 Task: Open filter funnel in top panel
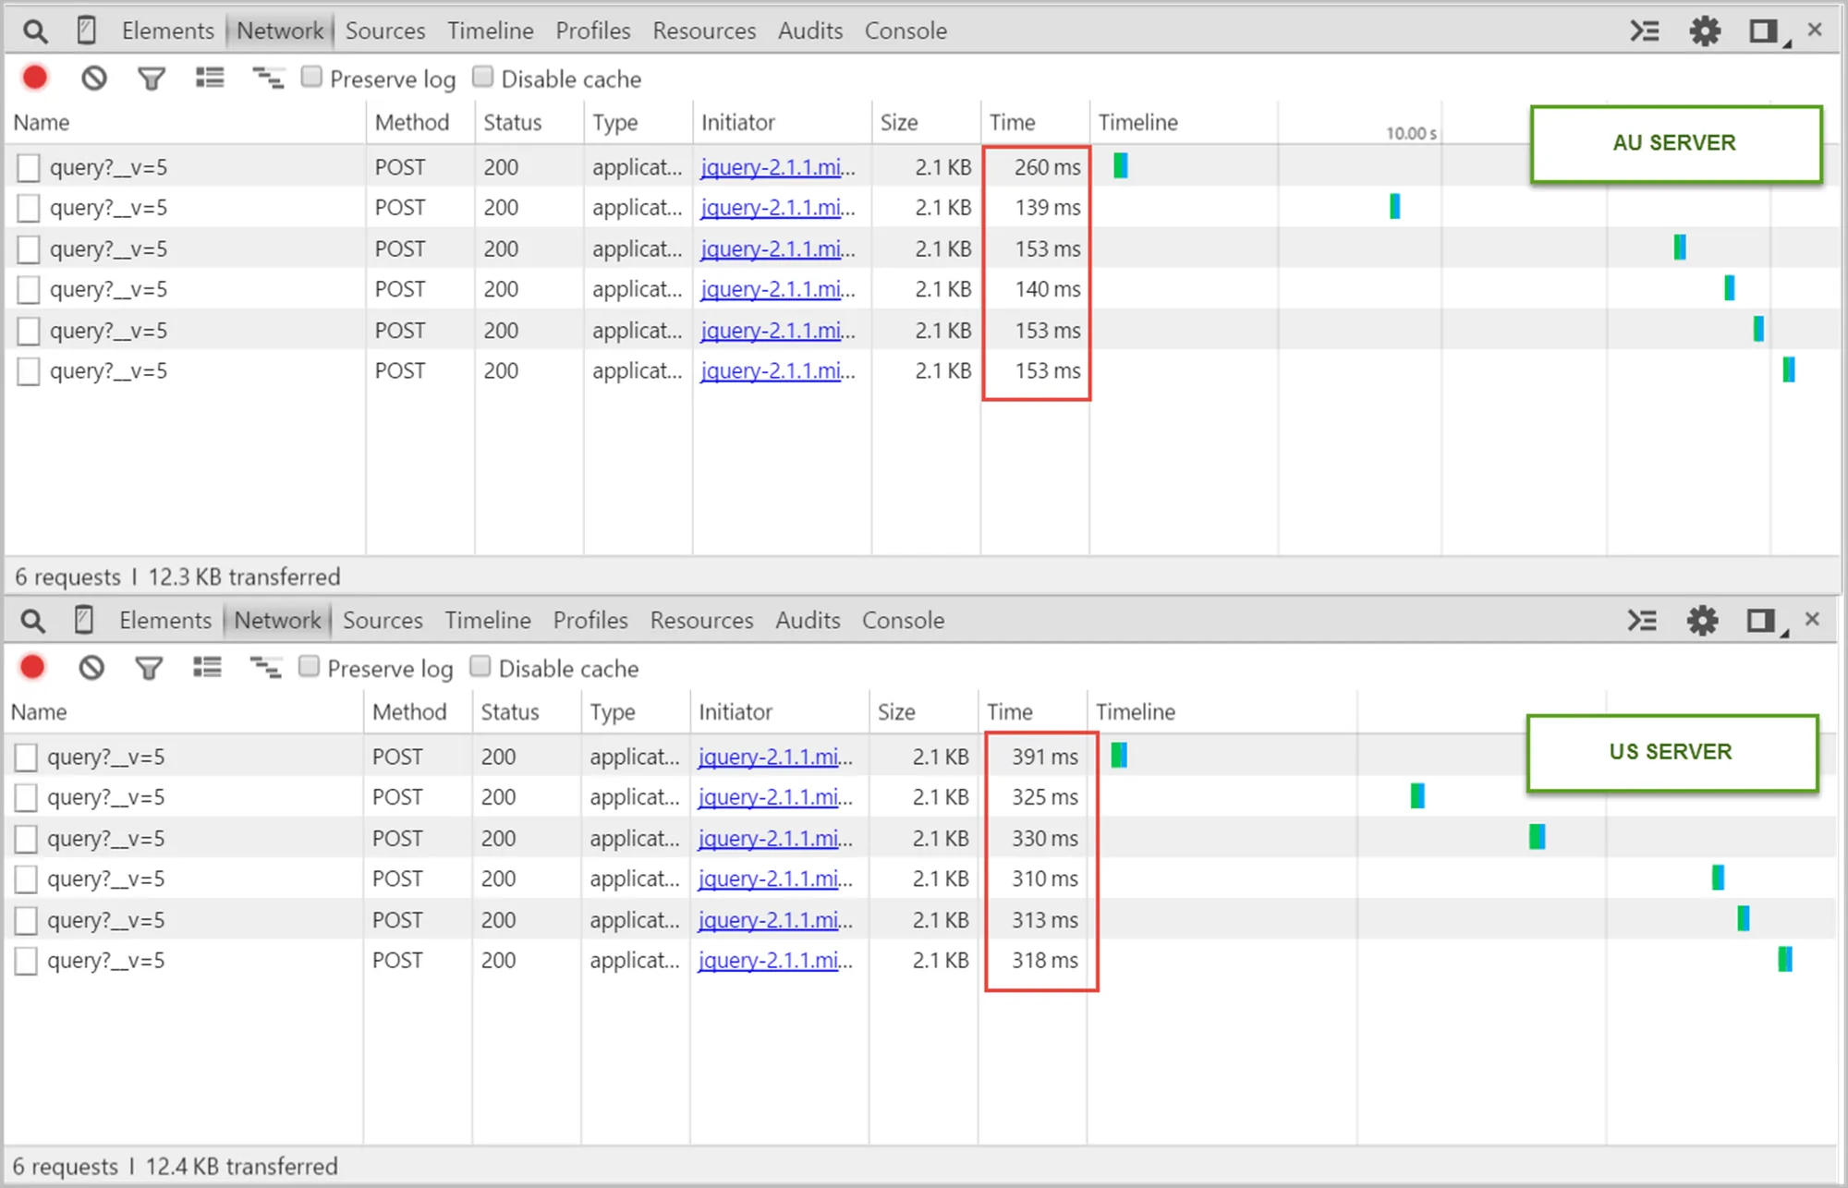tap(151, 79)
